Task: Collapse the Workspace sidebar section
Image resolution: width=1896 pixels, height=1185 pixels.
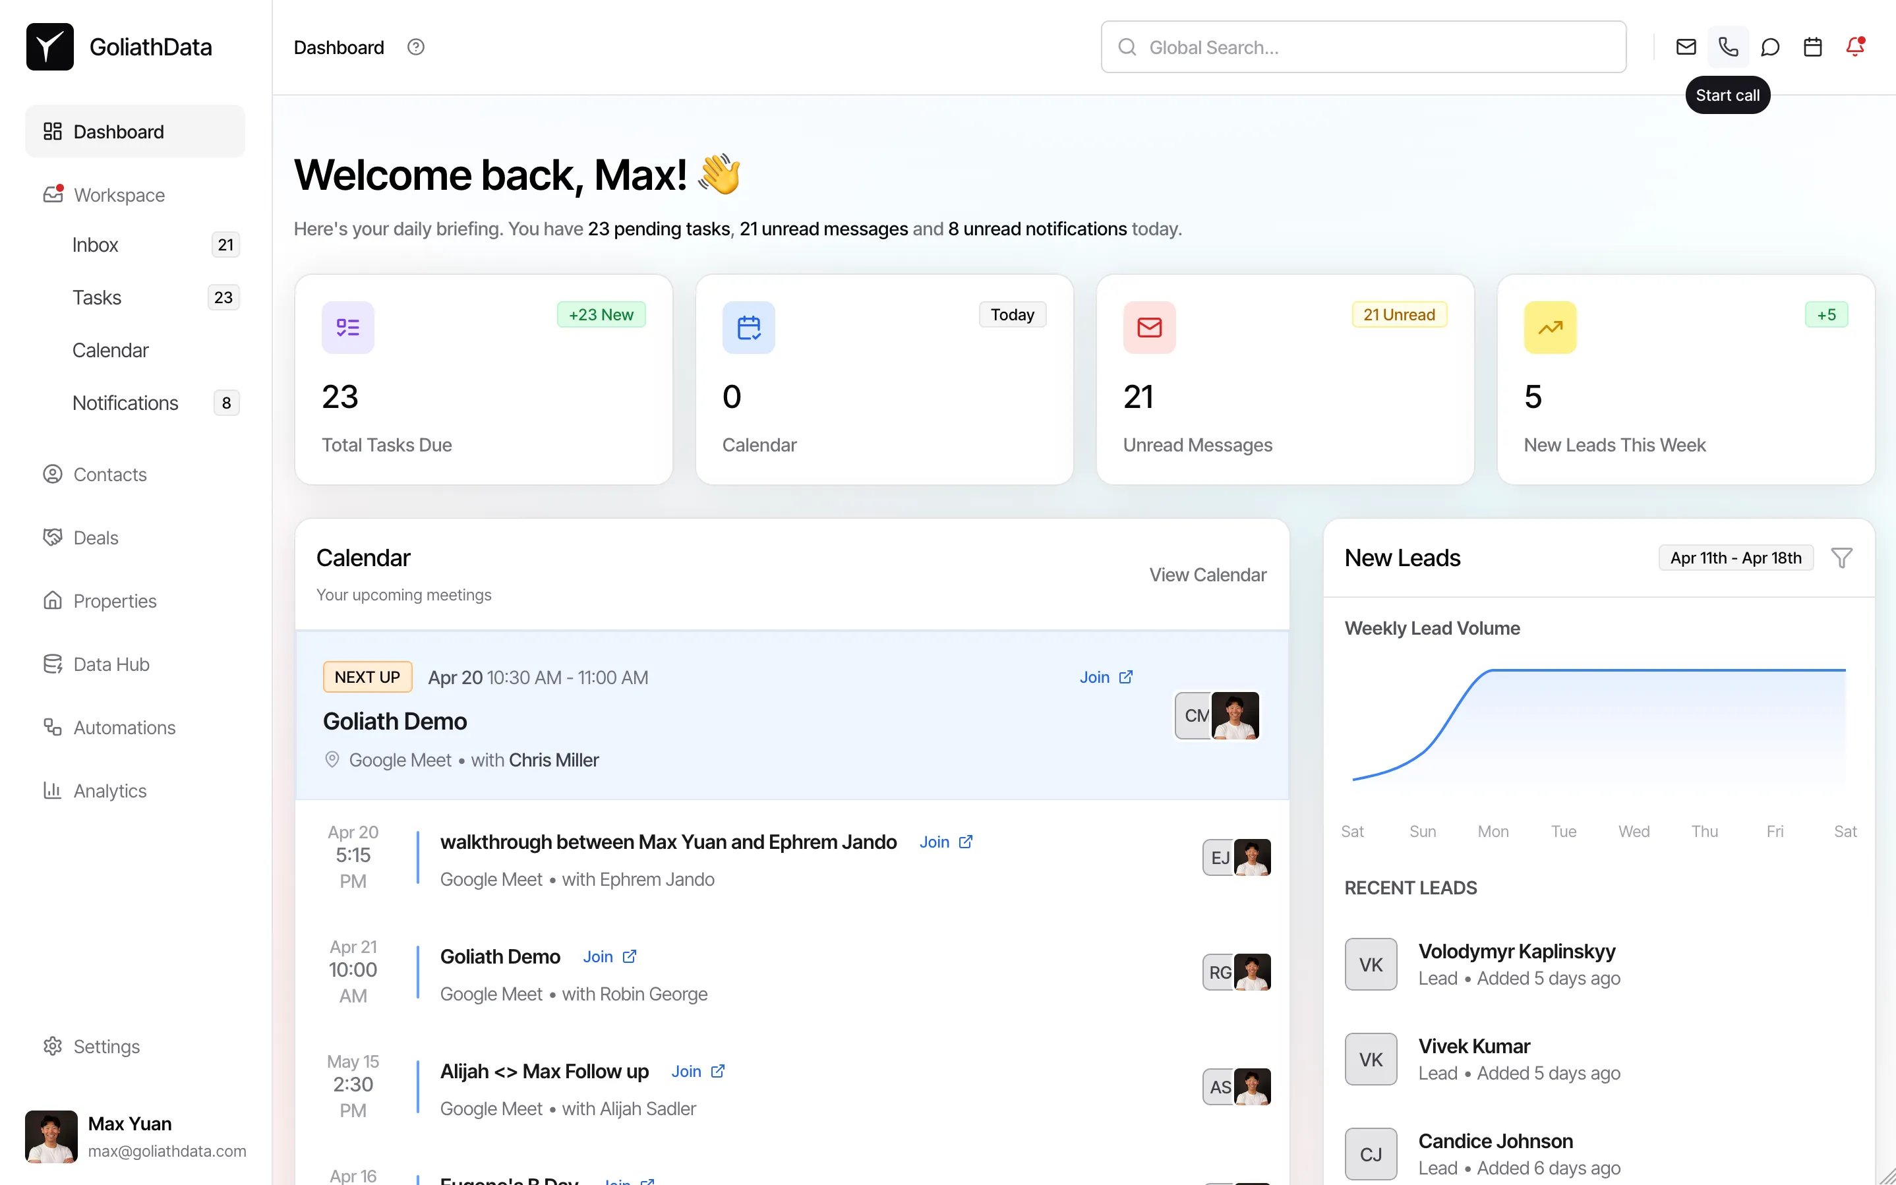Action: click(x=119, y=194)
